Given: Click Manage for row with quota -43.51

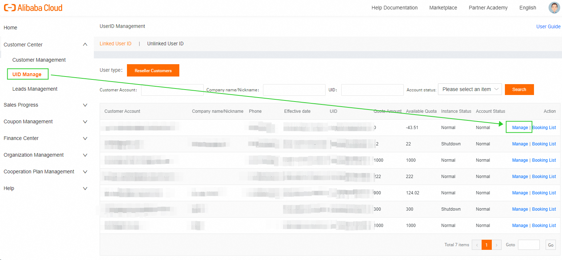Looking at the screenshot, I should click(x=520, y=128).
